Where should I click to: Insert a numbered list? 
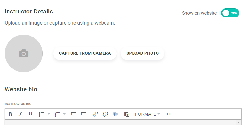click(57, 114)
